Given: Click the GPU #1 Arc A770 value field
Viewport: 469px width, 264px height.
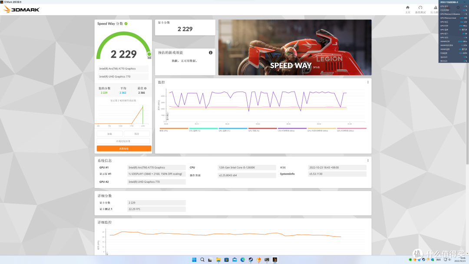Looking at the screenshot, I should [156, 168].
